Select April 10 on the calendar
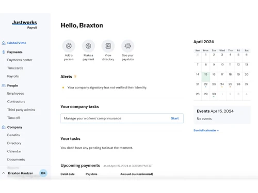Image resolution: width=258 pixels, height=193 pixels. 222,67
